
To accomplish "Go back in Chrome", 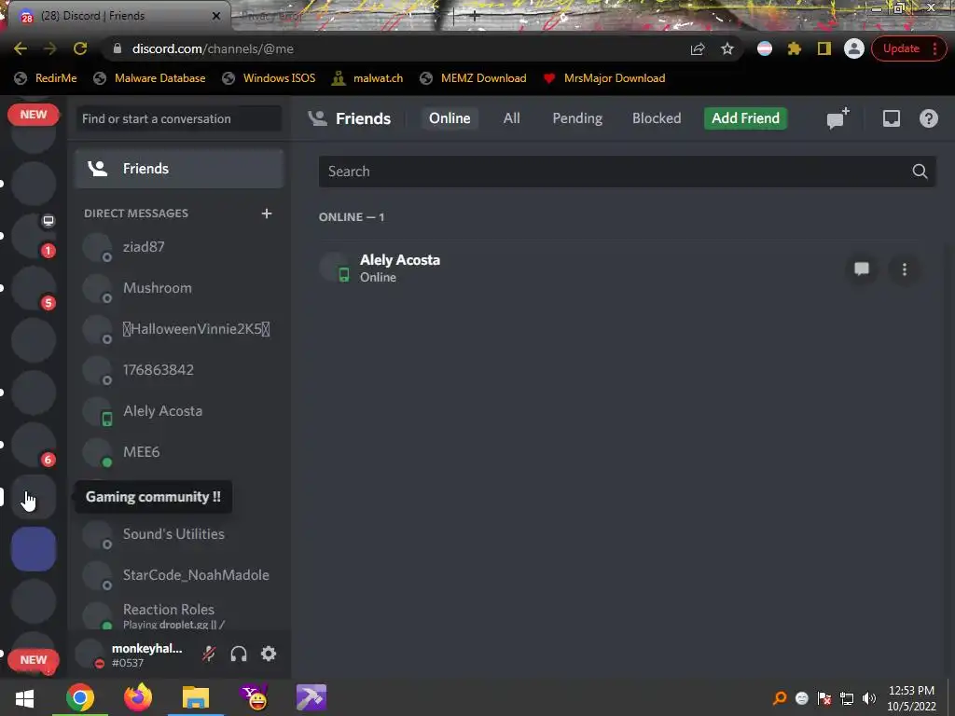I will click(21, 48).
